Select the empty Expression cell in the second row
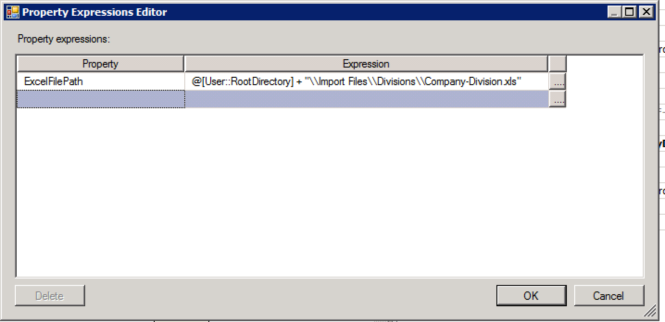The image size is (665, 322). (366, 99)
